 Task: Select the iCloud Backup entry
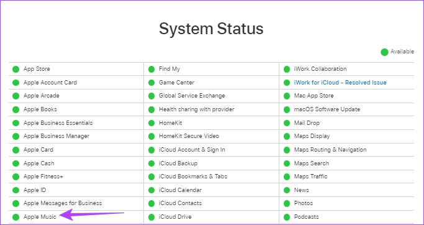point(178,163)
